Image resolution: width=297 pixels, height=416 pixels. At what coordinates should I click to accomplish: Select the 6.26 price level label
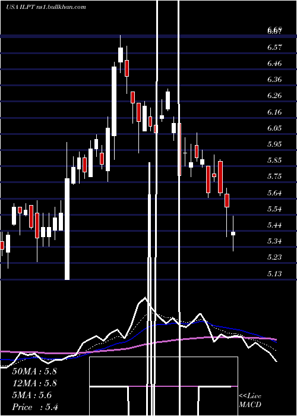[x=274, y=96]
